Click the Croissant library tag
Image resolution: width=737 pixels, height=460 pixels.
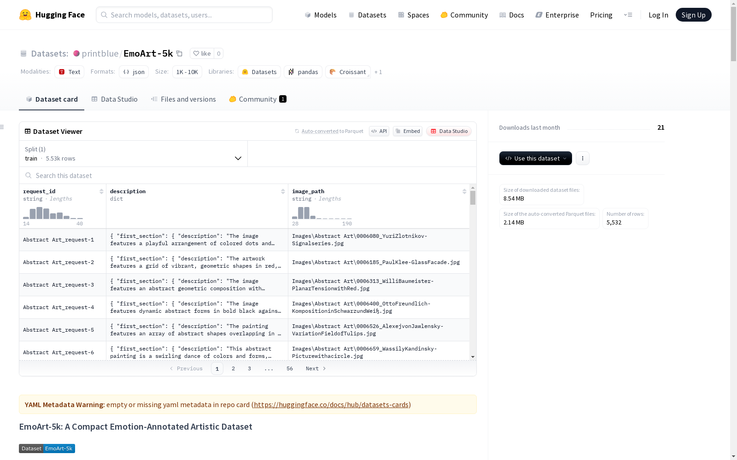[x=348, y=72]
